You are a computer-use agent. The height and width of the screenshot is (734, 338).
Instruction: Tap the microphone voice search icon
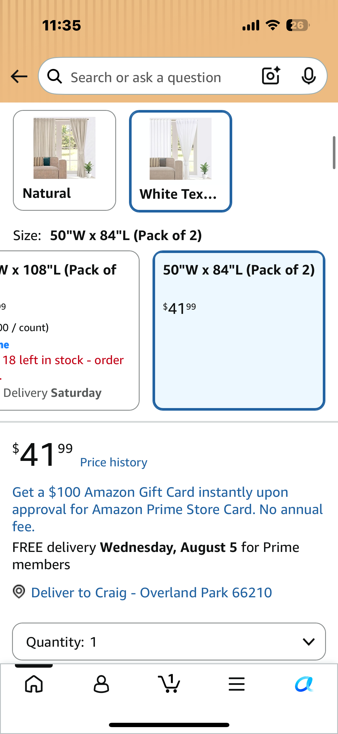[308, 76]
